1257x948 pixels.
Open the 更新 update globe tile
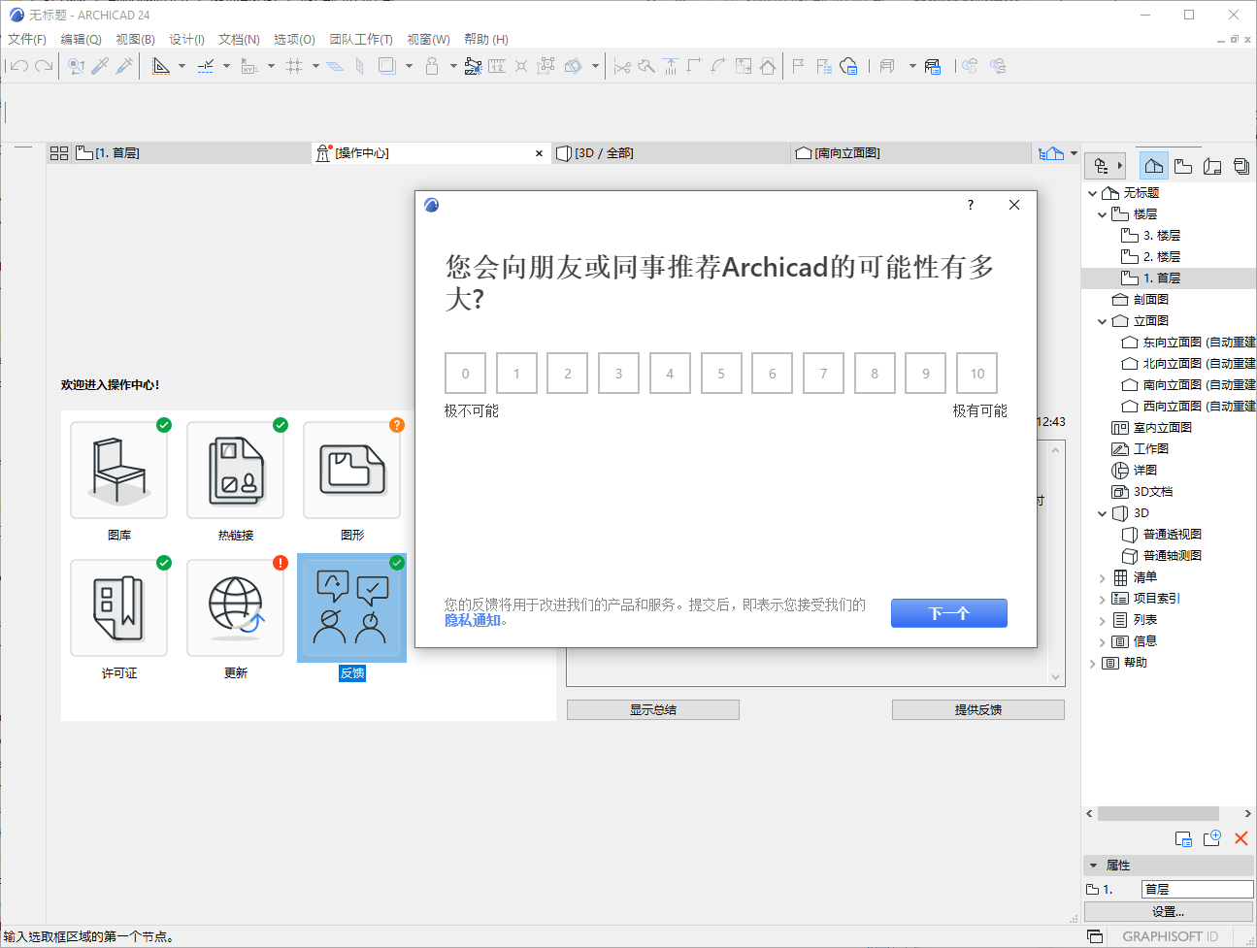[x=236, y=608]
